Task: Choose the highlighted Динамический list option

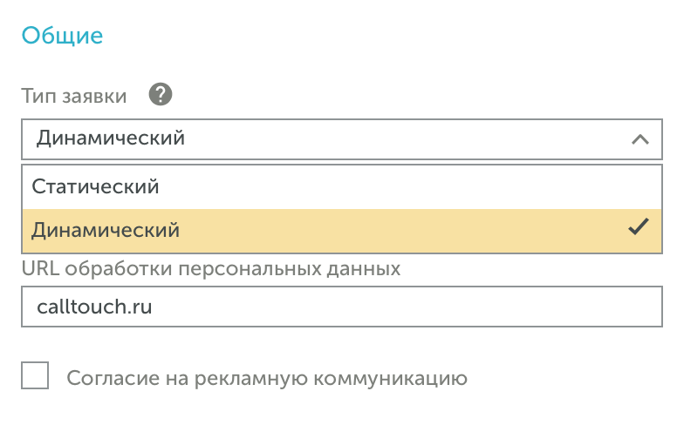Action: click(105, 231)
